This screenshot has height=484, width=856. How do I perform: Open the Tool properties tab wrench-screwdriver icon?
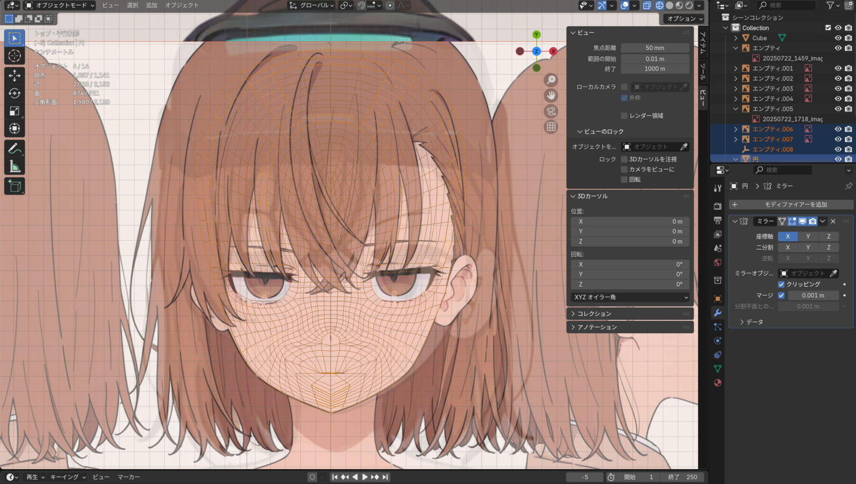(717, 188)
